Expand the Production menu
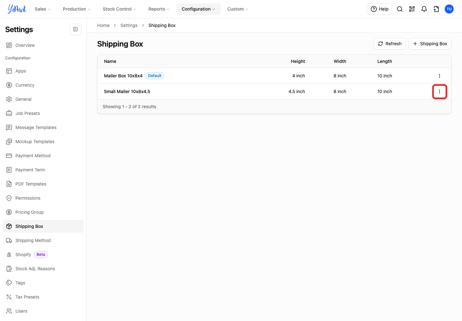 (x=77, y=9)
